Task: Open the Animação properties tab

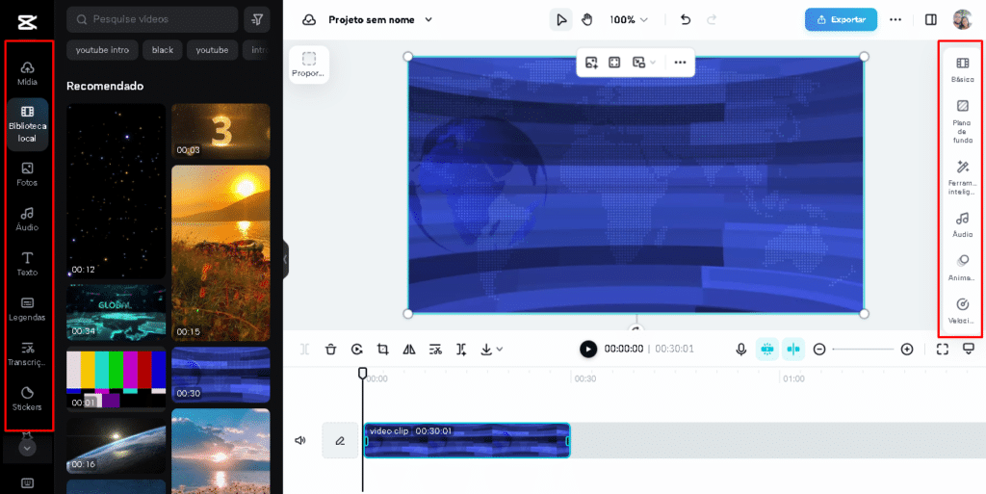Action: 962,268
